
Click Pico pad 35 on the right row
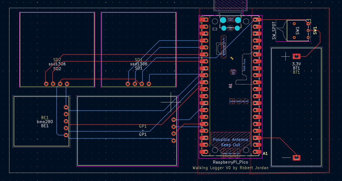click(257, 54)
